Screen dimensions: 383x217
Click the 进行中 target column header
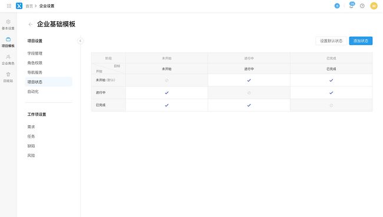tap(249, 69)
